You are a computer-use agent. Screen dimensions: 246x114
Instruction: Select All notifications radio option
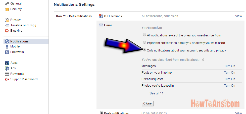pos(144,35)
